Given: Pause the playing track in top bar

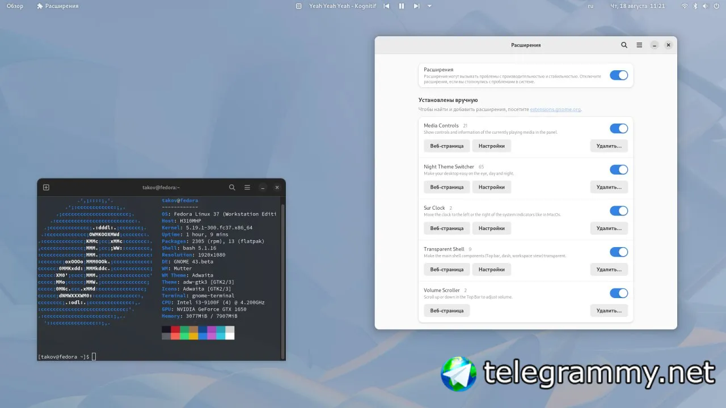Looking at the screenshot, I should [402, 6].
